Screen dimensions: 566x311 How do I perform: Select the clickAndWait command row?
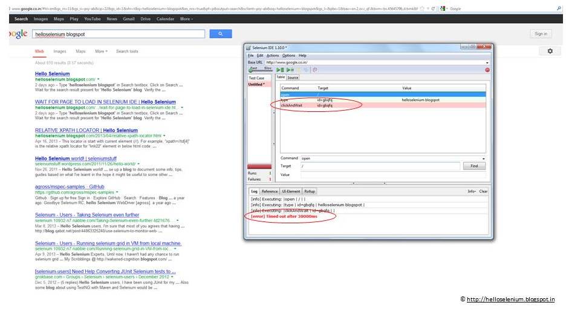383,105
